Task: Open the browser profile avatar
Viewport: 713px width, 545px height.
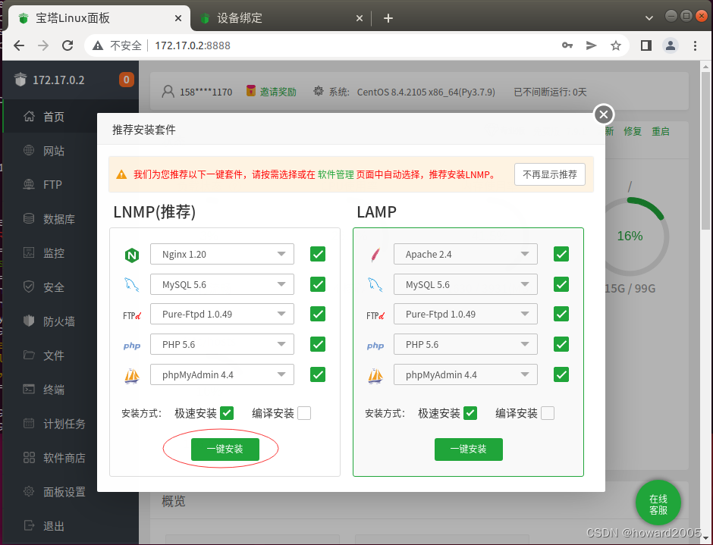Action: [x=671, y=45]
